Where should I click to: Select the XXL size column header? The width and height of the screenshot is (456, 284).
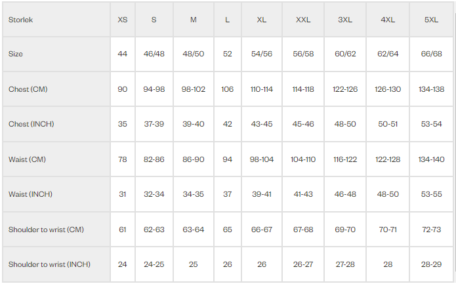tap(303, 20)
